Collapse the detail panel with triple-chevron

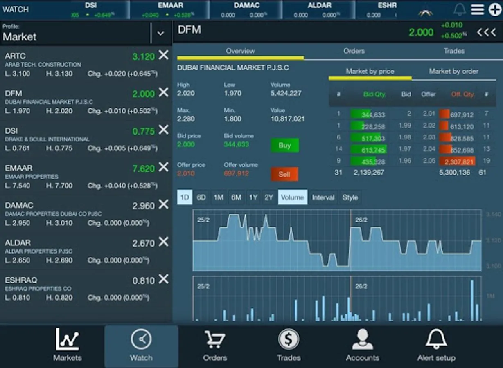tap(487, 32)
